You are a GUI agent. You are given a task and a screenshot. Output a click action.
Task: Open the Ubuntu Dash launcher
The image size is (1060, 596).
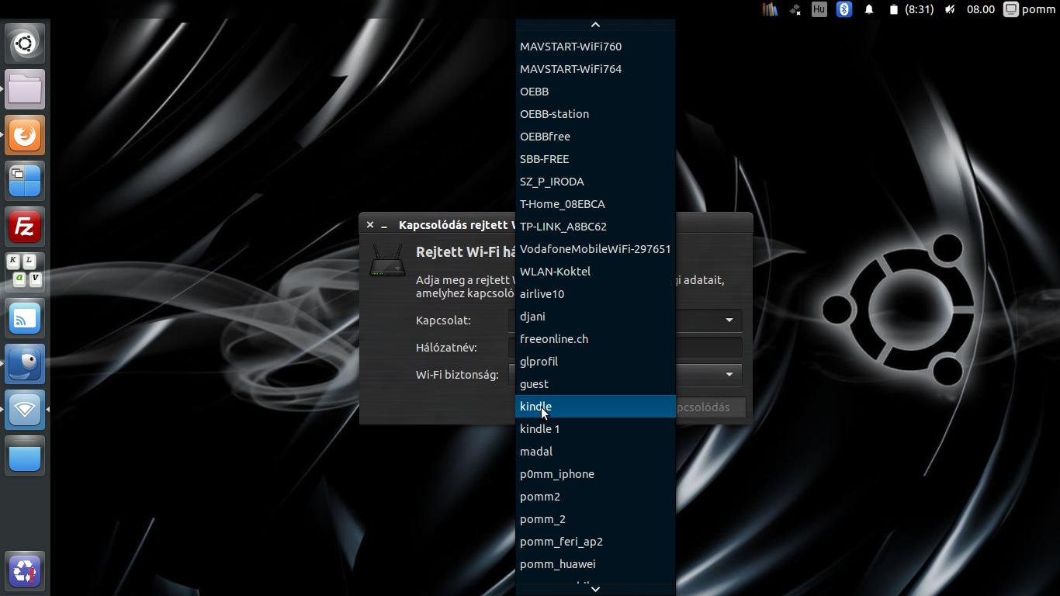point(25,43)
